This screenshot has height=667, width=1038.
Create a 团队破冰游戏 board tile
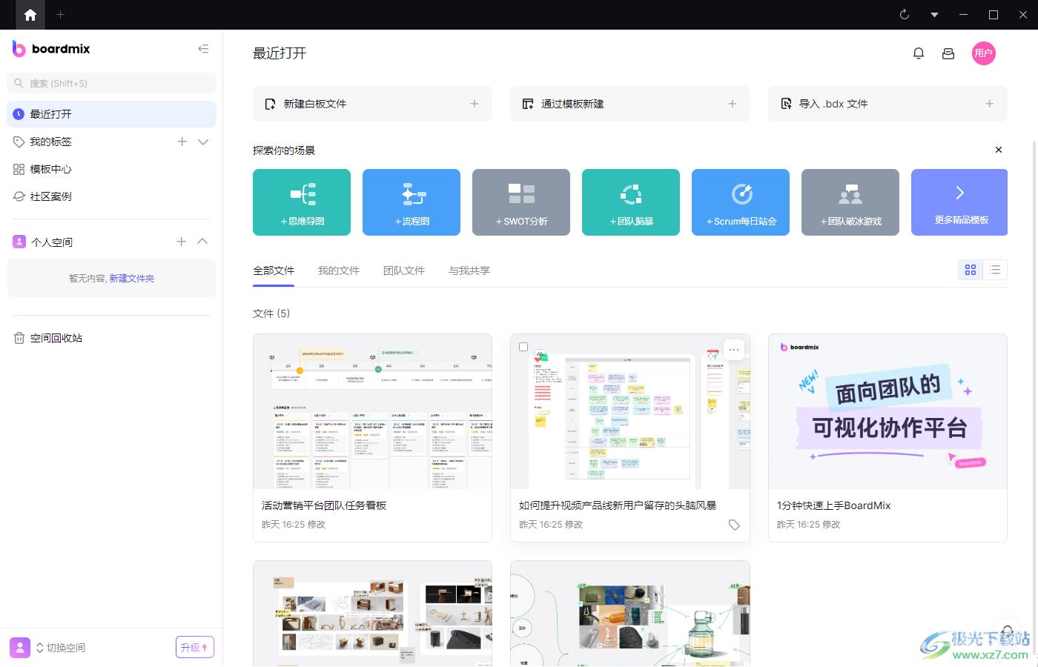coord(850,202)
